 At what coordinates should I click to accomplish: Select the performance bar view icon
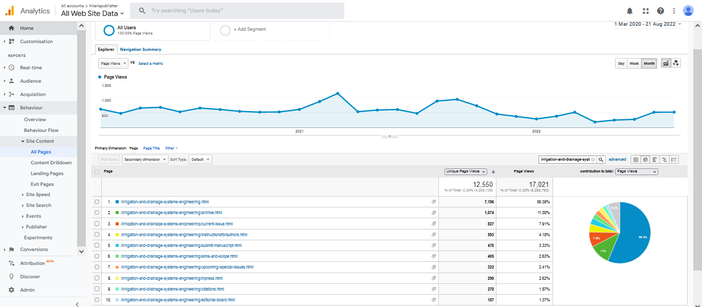tap(655, 160)
